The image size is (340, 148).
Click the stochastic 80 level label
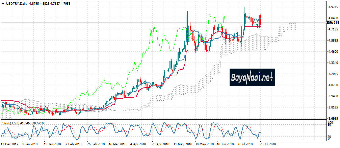click(329, 125)
